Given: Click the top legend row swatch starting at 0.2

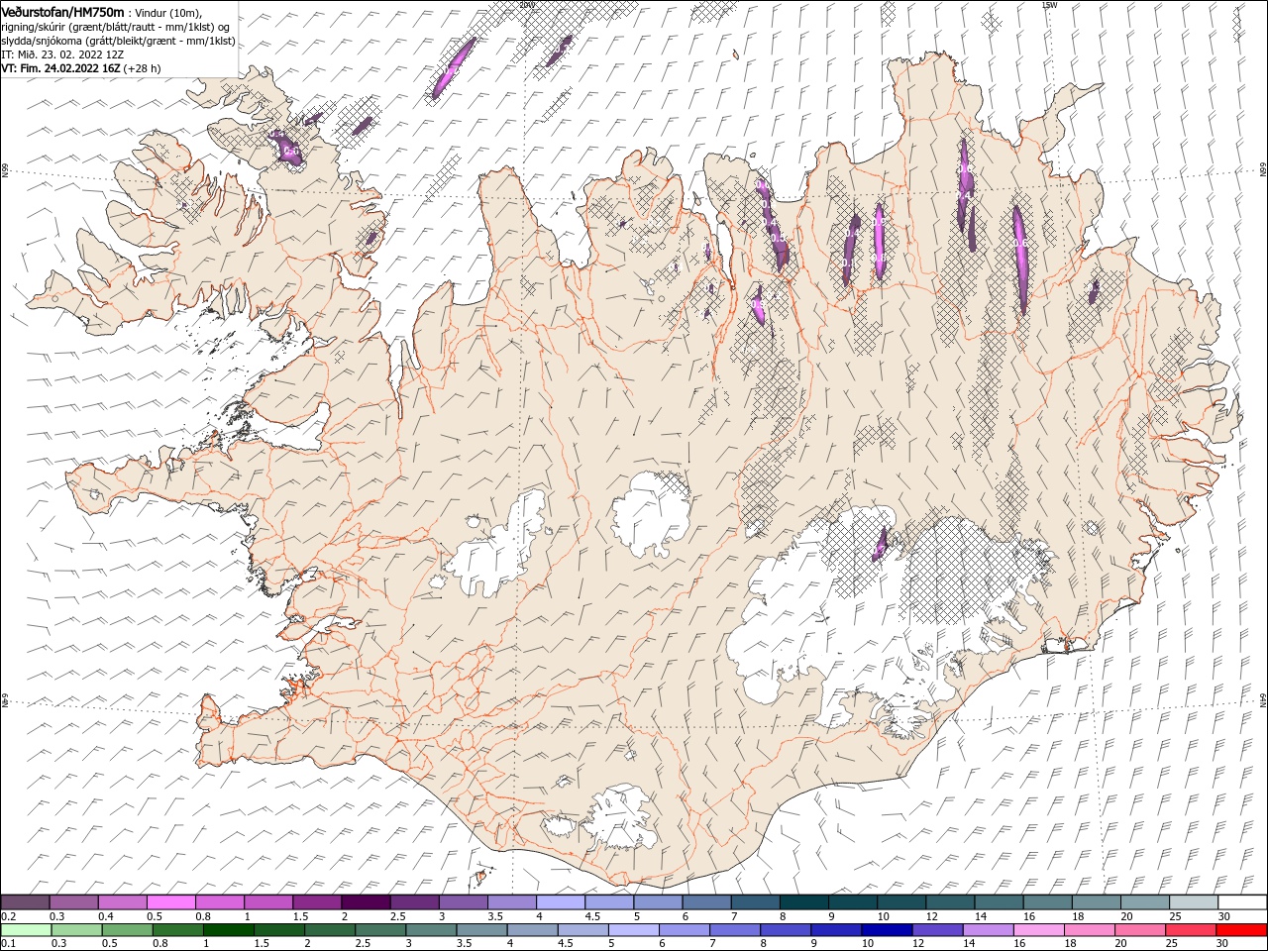Looking at the screenshot, I should click(x=25, y=902).
